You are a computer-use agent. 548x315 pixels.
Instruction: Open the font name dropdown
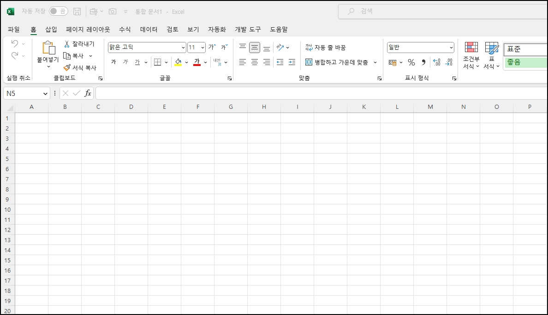click(184, 48)
